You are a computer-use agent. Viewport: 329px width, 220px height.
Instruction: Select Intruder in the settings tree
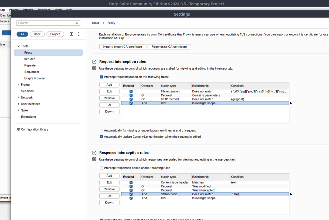click(x=29, y=59)
